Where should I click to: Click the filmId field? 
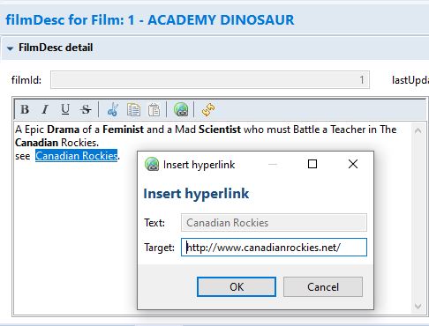pos(210,79)
